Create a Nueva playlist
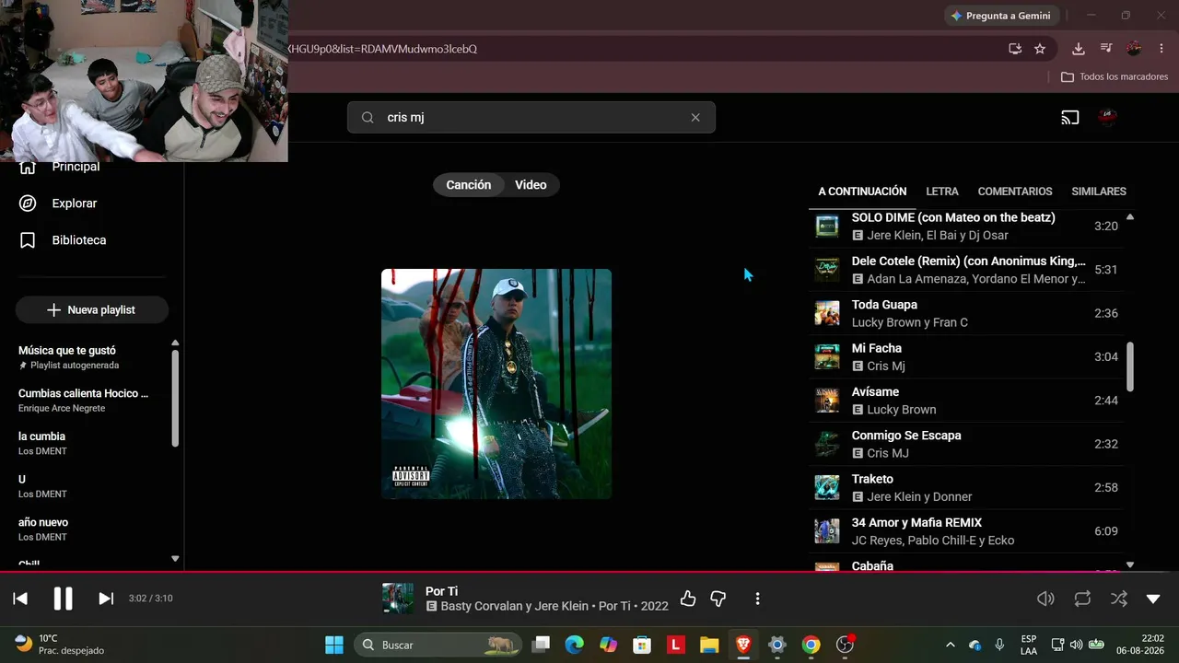 pyautogui.click(x=92, y=310)
